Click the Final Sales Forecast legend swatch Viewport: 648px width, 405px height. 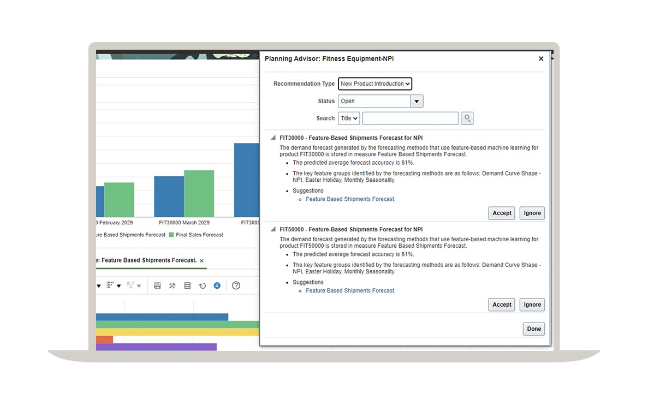point(171,235)
